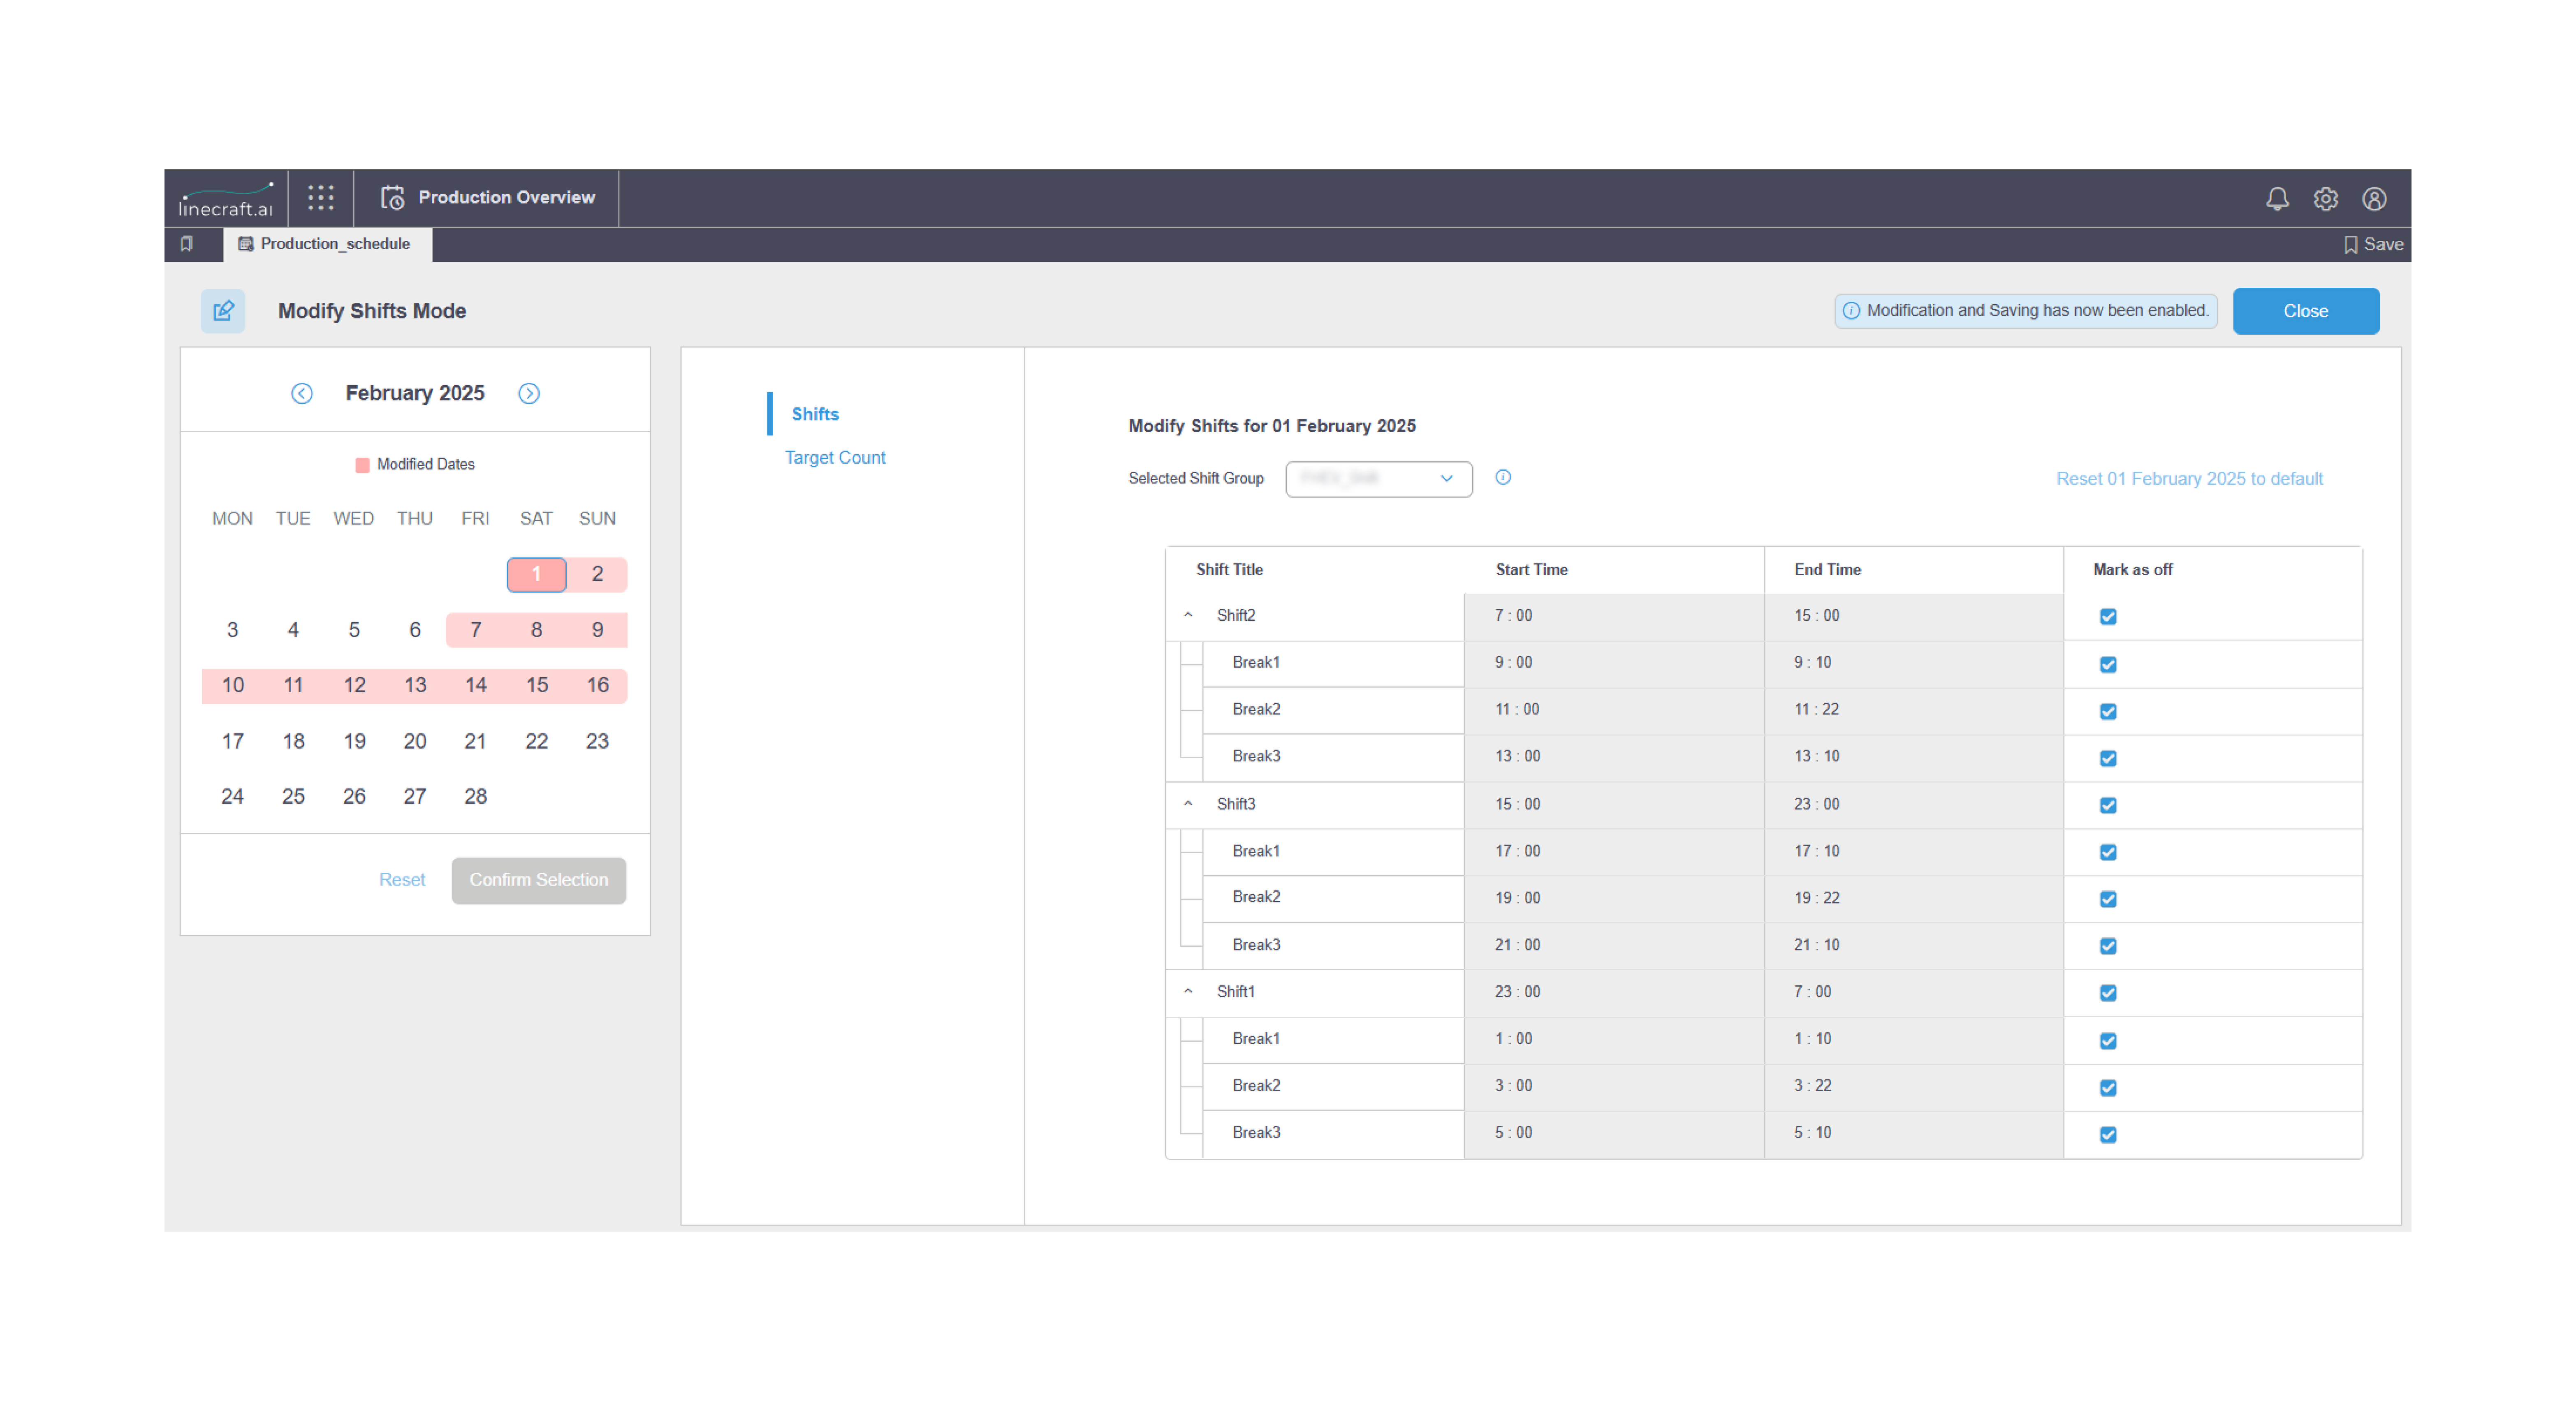Collapse the Shift2 row
2576x1401 pixels.
tap(1188, 615)
